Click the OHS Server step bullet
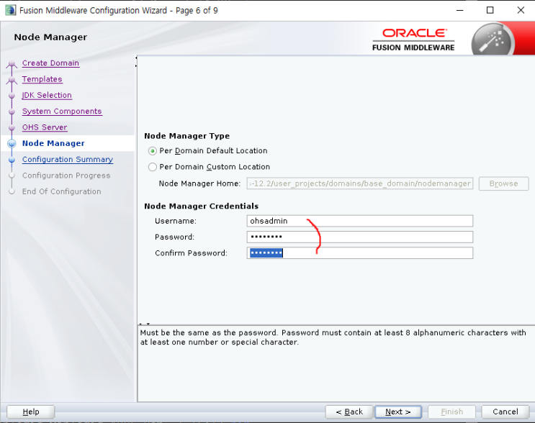The width and height of the screenshot is (535, 423). pyautogui.click(x=12, y=128)
